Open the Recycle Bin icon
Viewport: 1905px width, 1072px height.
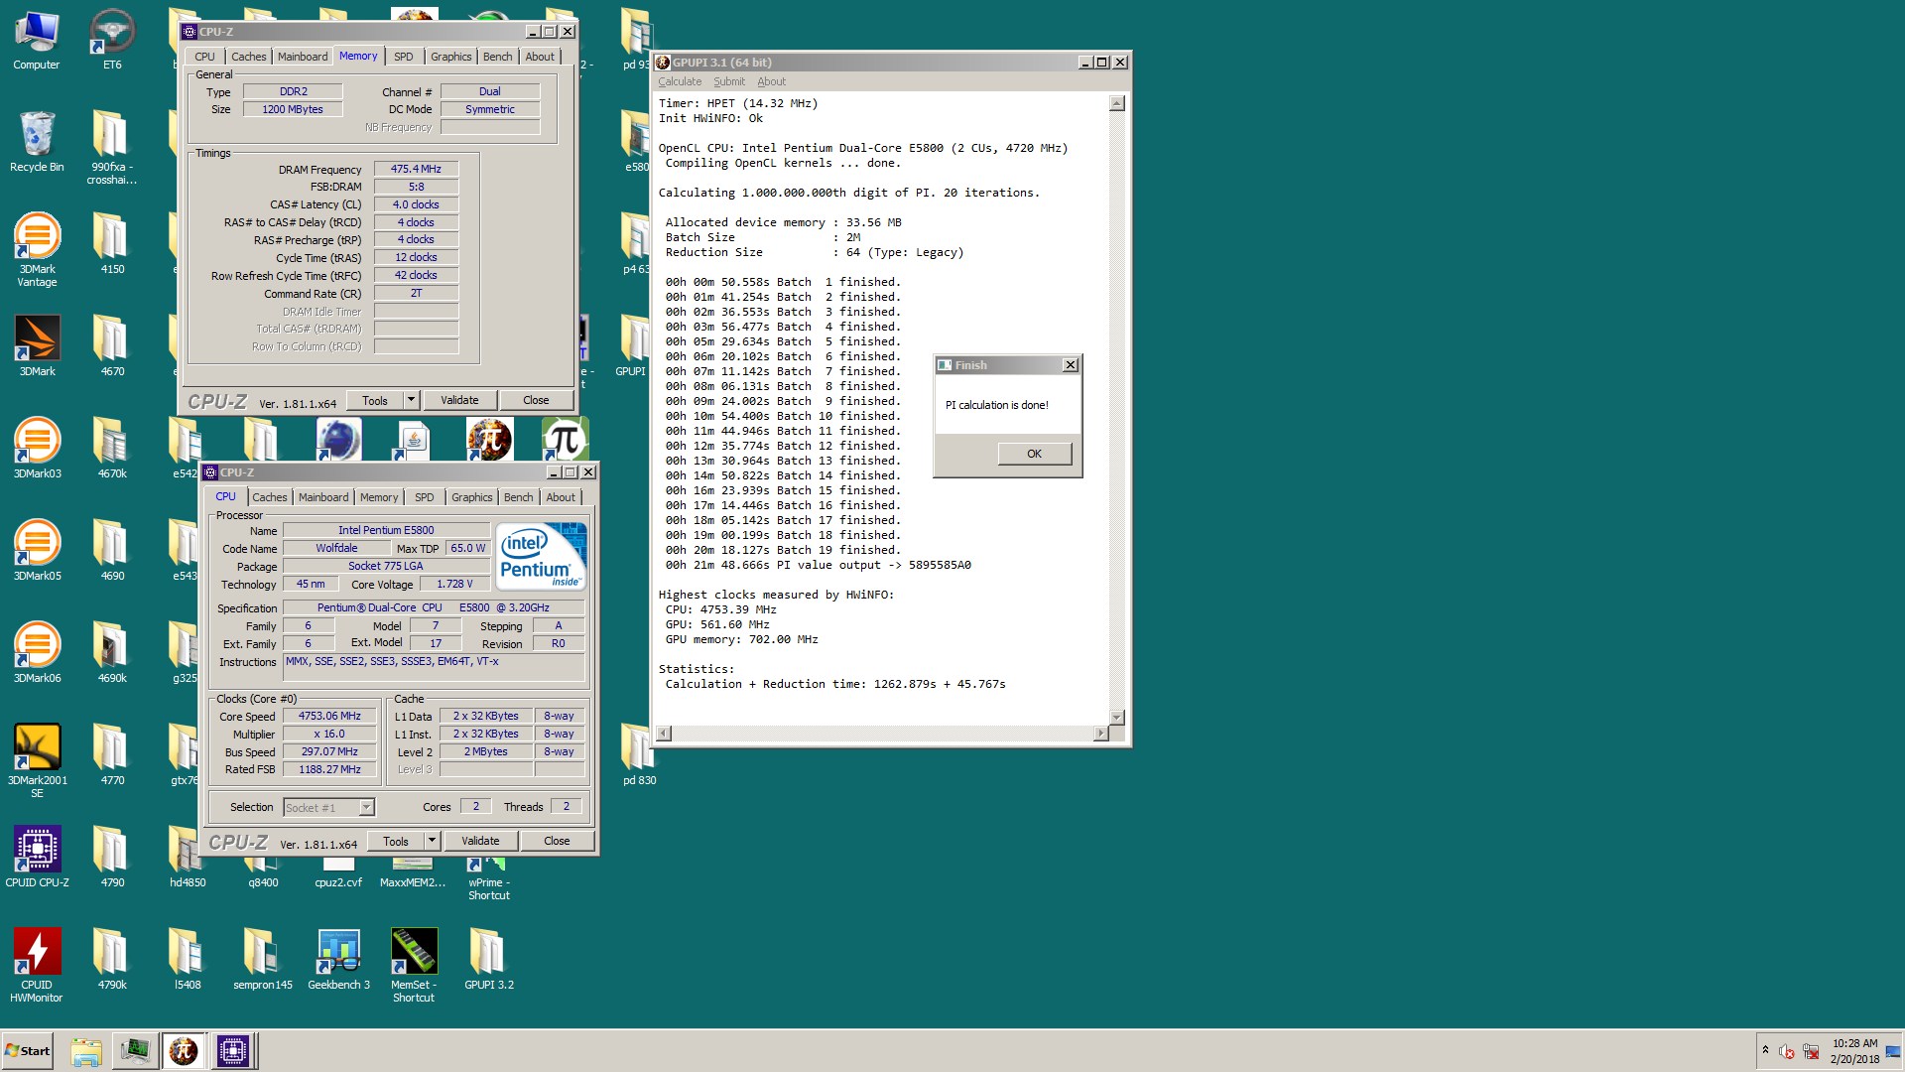tap(37, 142)
